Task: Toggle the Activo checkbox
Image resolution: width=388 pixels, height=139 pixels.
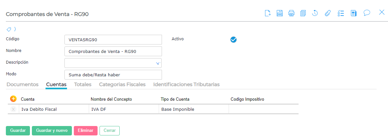Action: click(233, 40)
